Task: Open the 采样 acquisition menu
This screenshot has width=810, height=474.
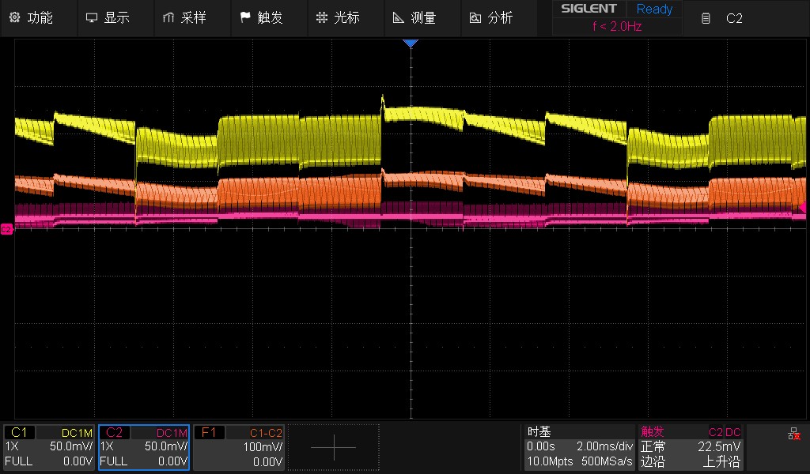Action: pos(184,17)
